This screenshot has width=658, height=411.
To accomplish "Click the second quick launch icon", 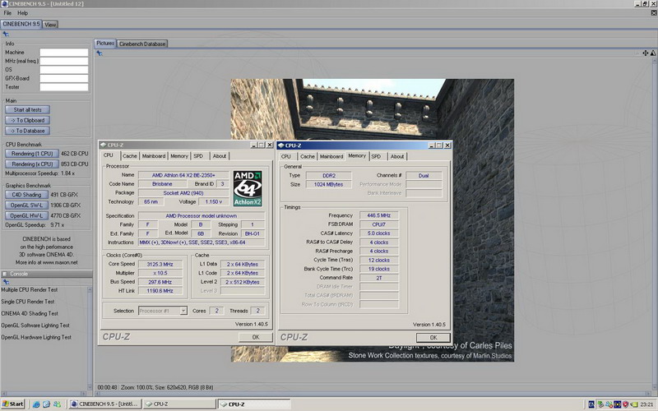I will pos(46,404).
